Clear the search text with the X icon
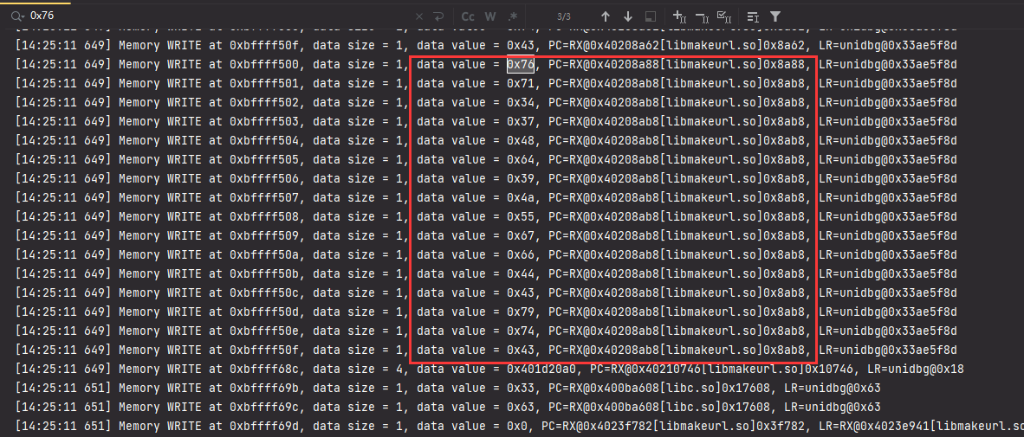The height and width of the screenshot is (437, 1024). coord(419,16)
